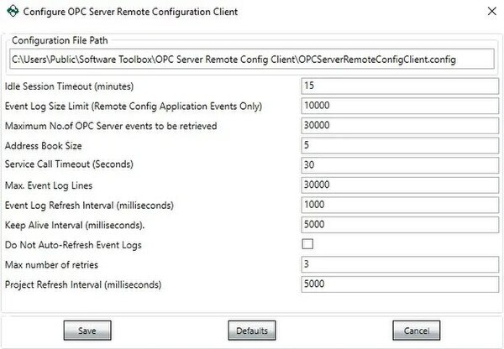Click the dialog title 'Configure OPC Server Remote Configuration Client'

pyautogui.click(x=130, y=12)
